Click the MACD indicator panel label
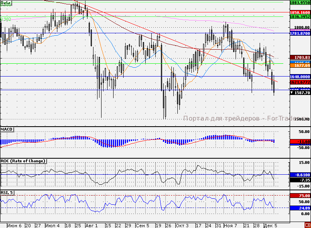 click(x=7, y=129)
